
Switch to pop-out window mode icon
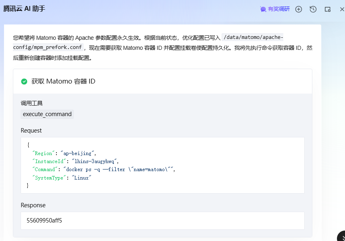328,9
